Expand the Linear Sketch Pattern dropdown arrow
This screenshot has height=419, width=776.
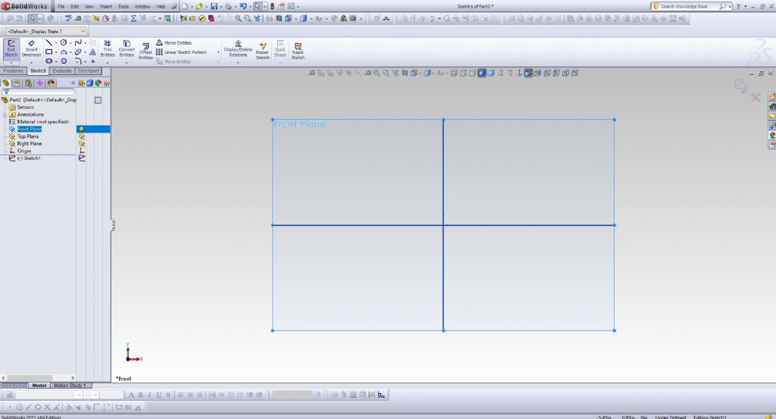pyautogui.click(x=218, y=52)
